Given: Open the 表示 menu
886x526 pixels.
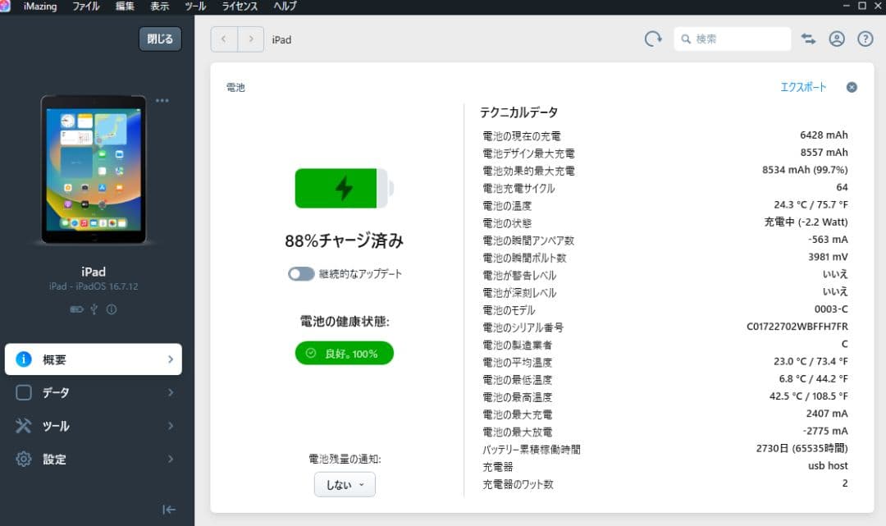Looking at the screenshot, I should [159, 7].
